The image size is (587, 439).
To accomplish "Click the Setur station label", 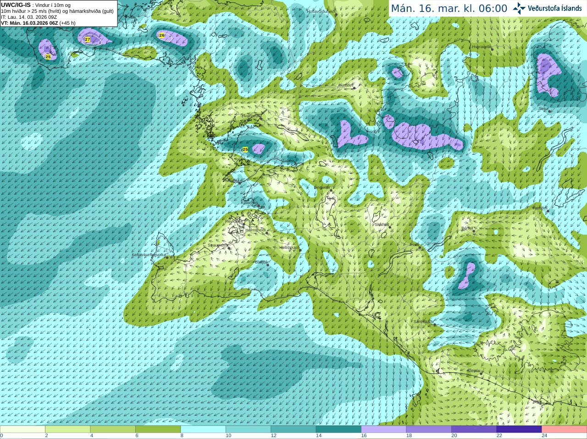I will pyautogui.click(x=543, y=109).
